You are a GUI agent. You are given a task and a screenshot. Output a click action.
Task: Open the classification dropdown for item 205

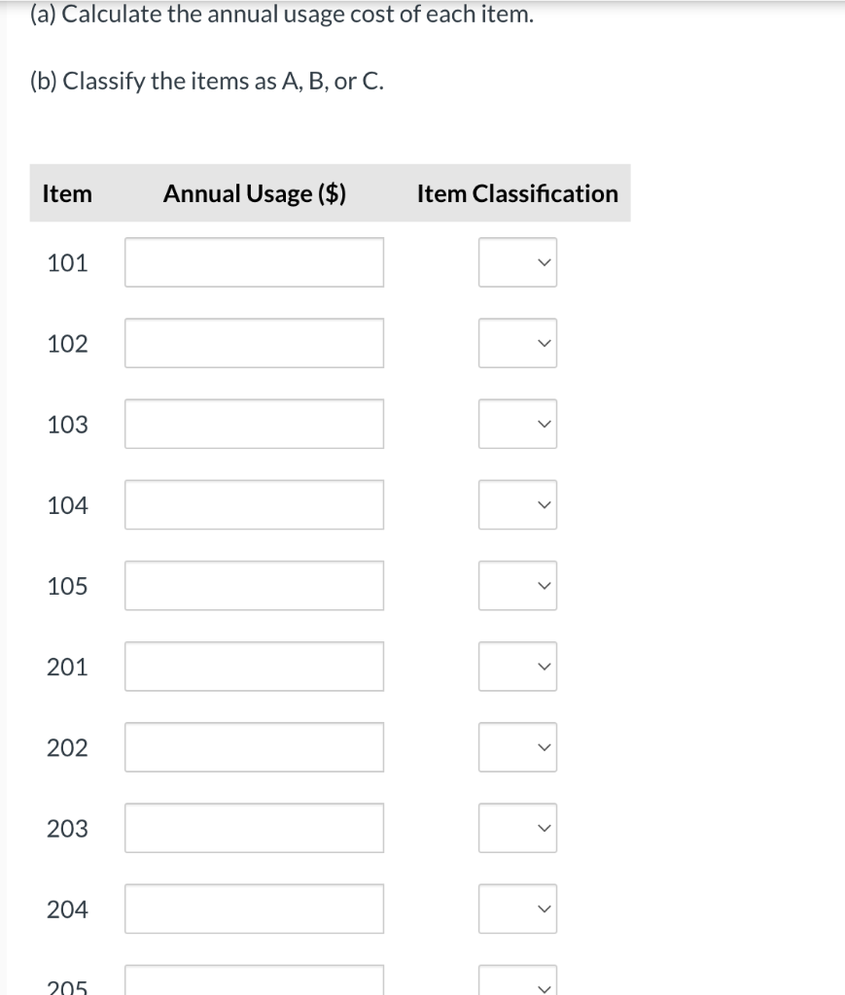(517, 983)
